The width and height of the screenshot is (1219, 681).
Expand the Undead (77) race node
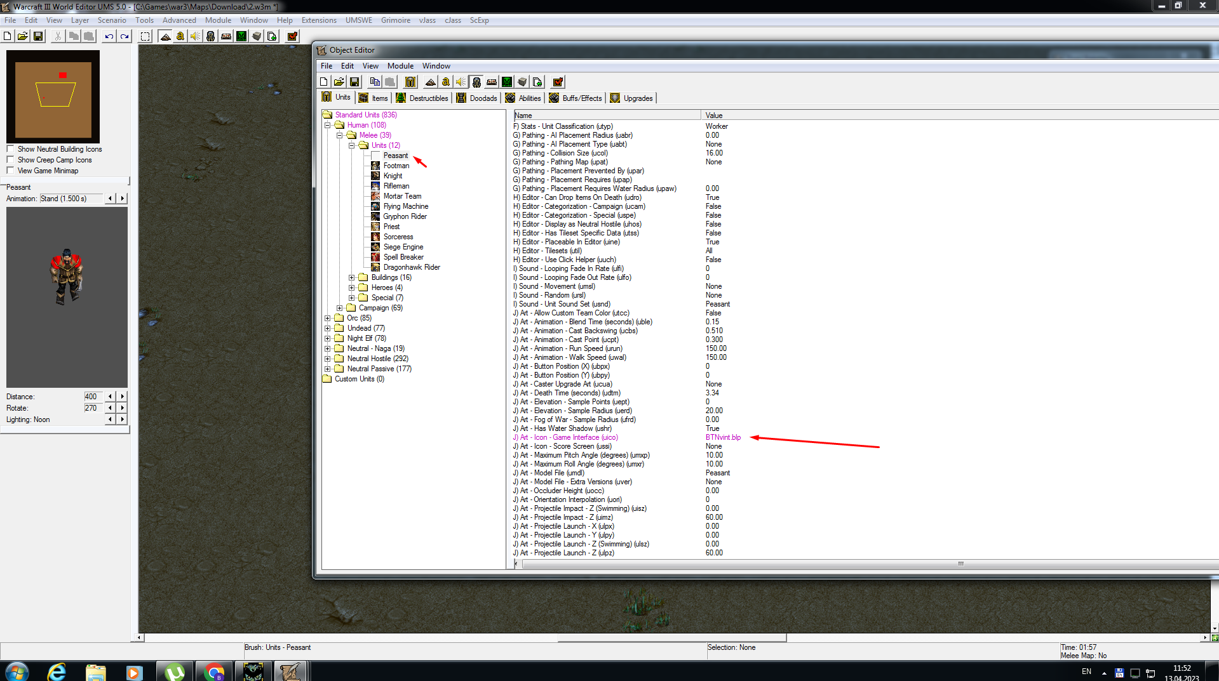[328, 328]
